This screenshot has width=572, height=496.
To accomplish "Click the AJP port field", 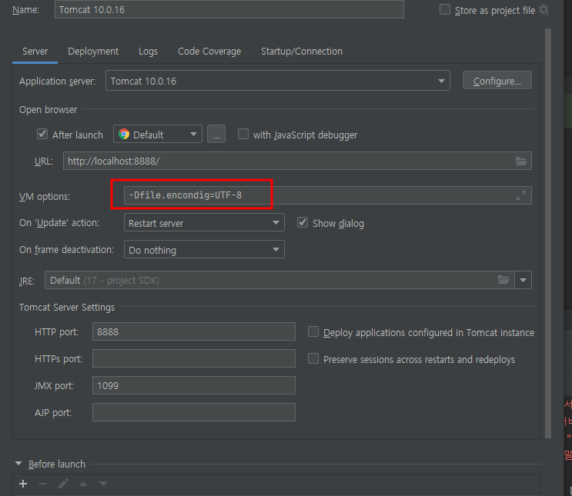I will pos(194,412).
